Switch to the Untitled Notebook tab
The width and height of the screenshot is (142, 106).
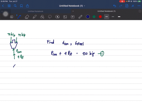(35, 11)
